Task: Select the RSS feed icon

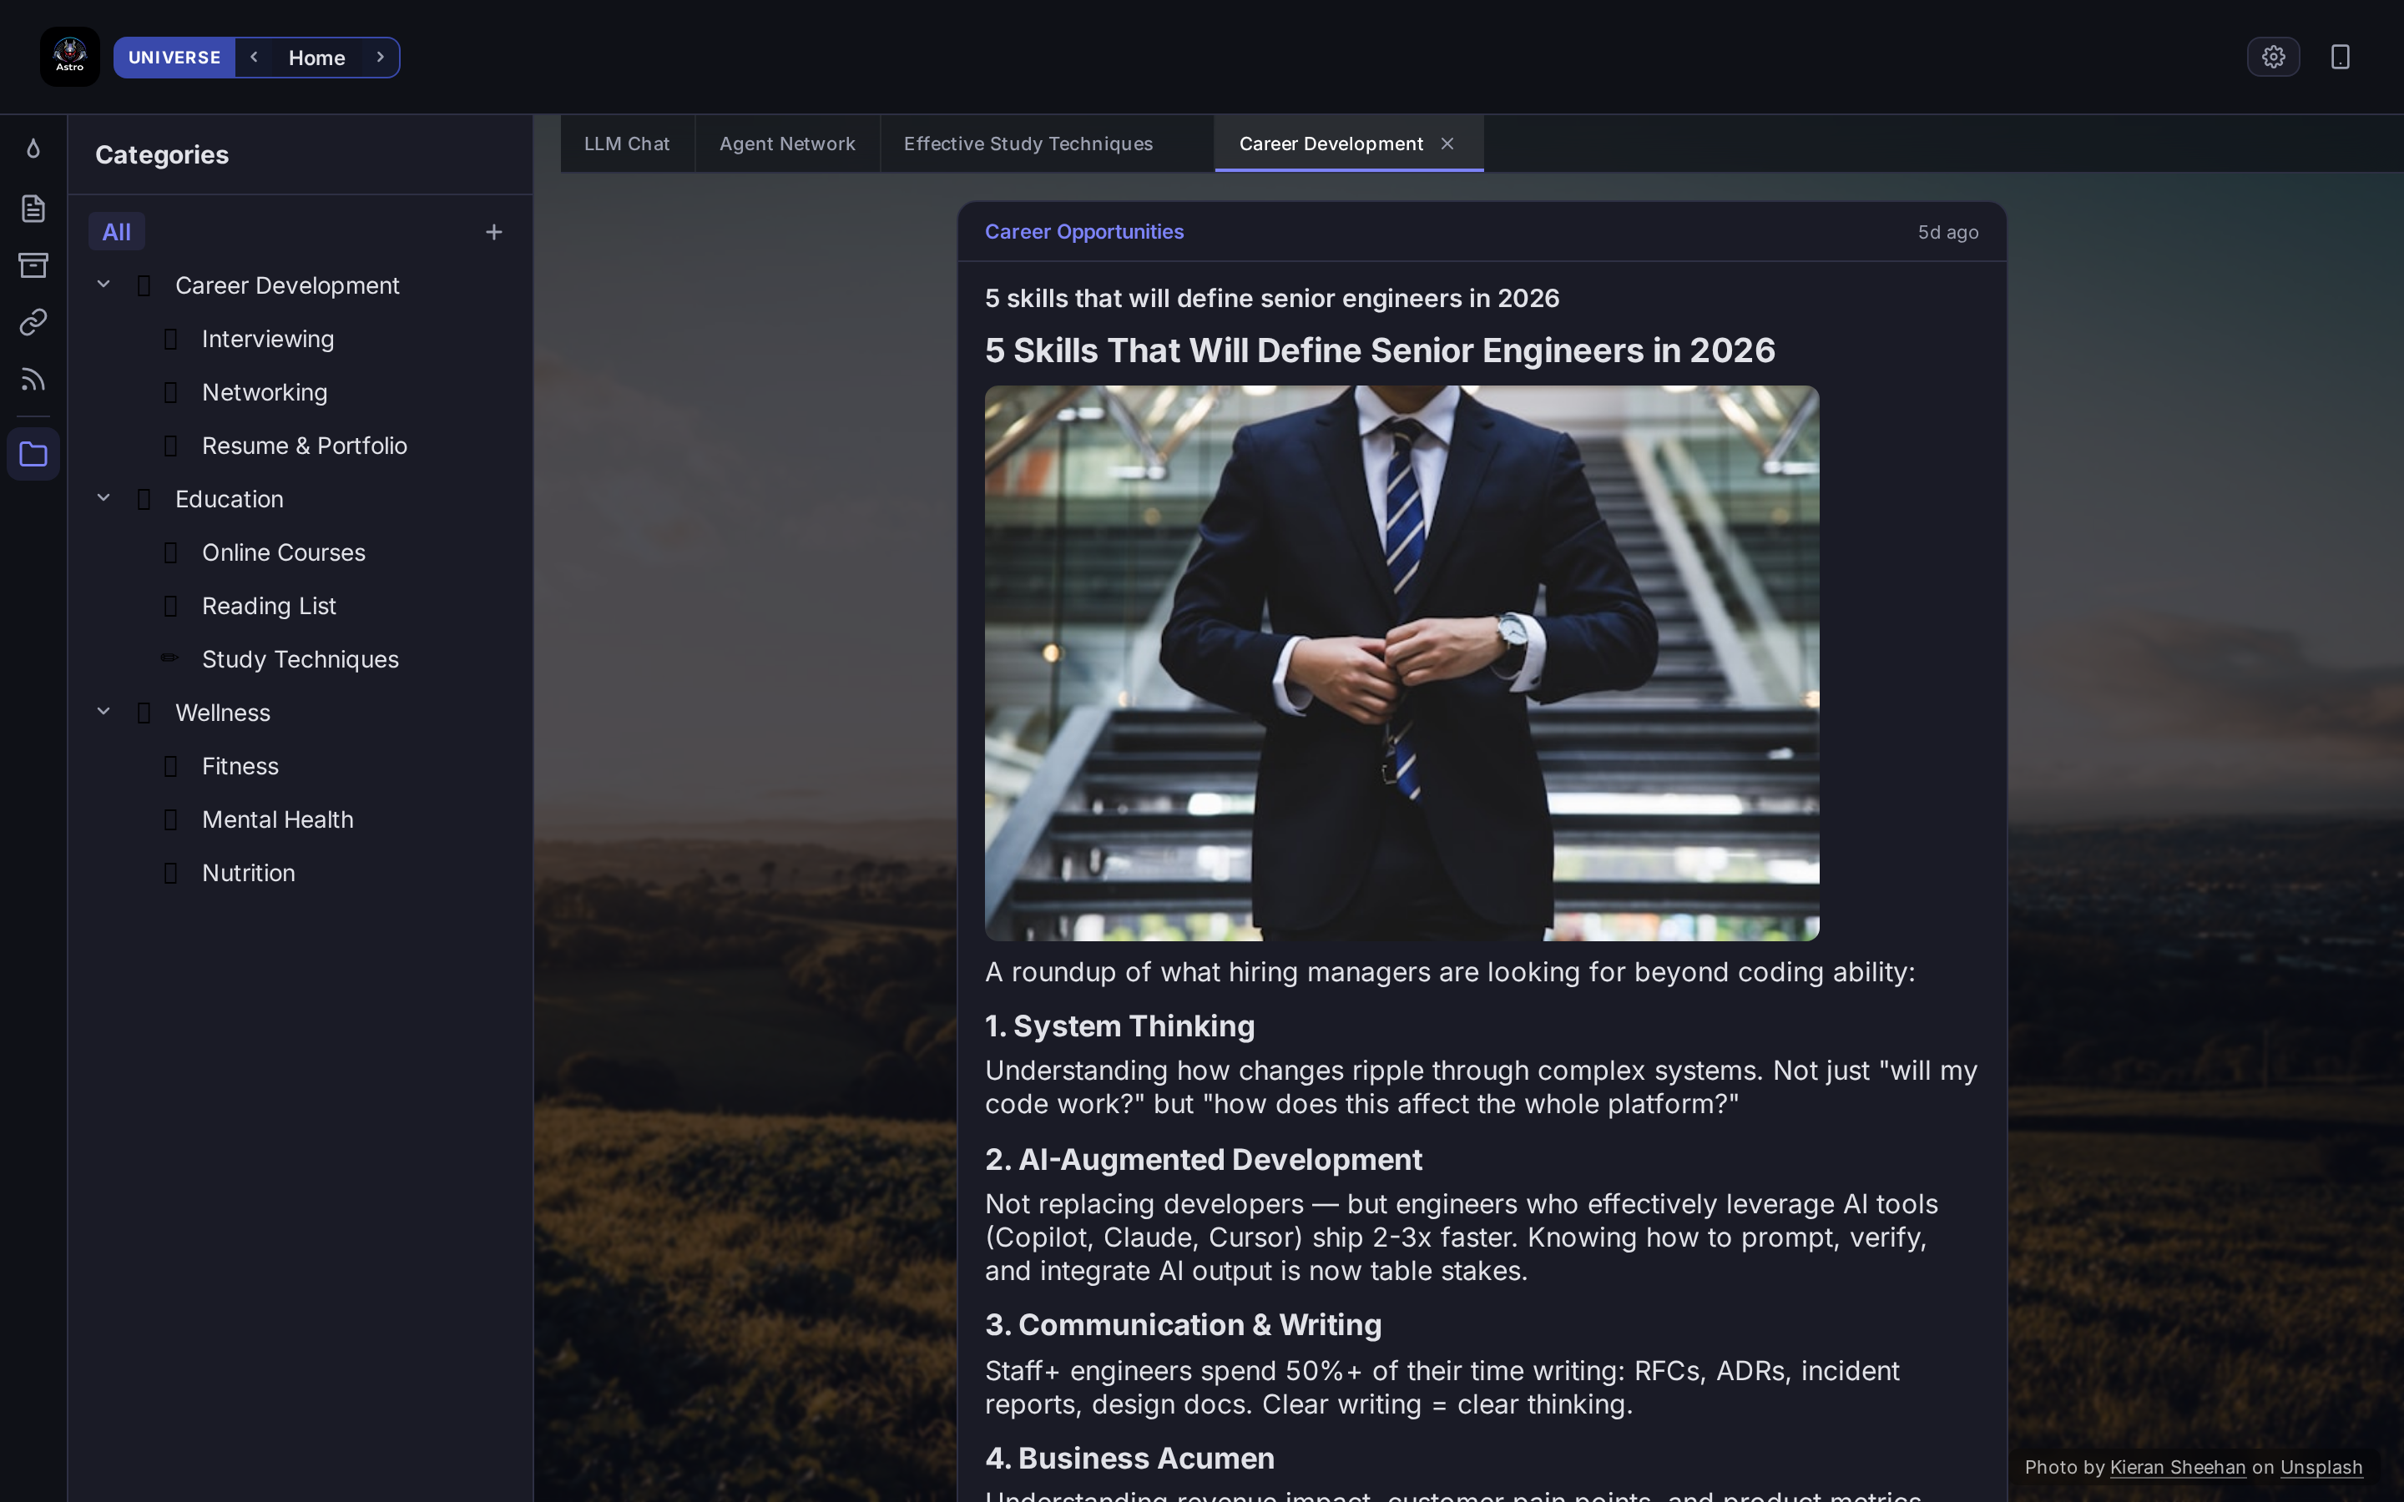Action: click(33, 379)
